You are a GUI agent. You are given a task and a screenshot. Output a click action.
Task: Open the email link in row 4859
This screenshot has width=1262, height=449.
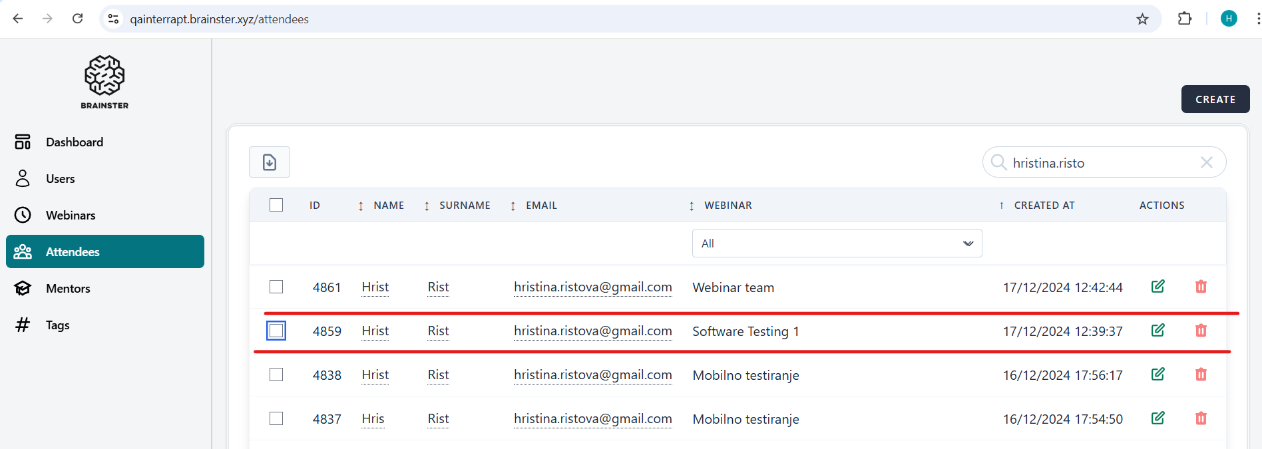tap(592, 331)
